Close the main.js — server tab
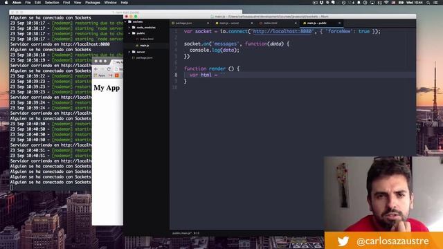This screenshot has height=249, width=443. 252,23
